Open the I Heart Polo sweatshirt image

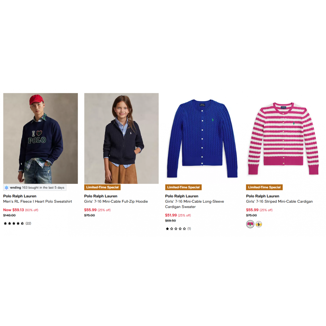tap(40, 138)
